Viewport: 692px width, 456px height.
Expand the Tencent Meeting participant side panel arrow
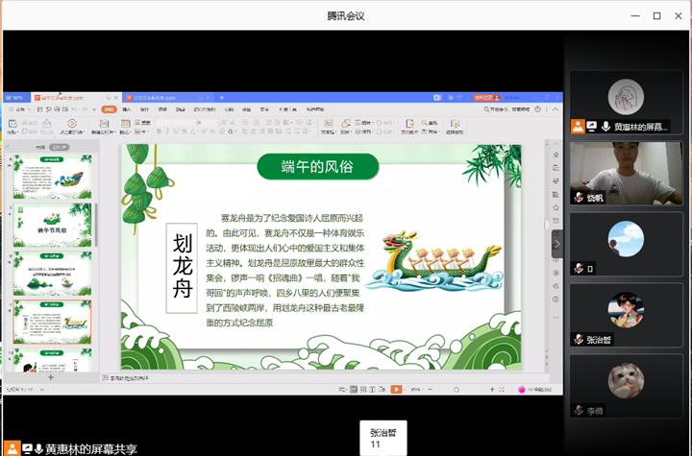click(x=556, y=244)
